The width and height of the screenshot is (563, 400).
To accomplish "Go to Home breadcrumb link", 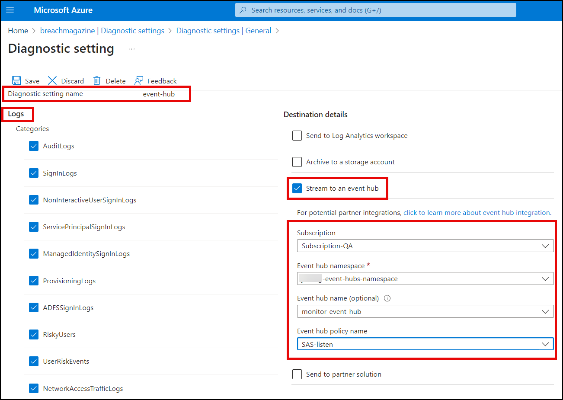I will [x=18, y=31].
